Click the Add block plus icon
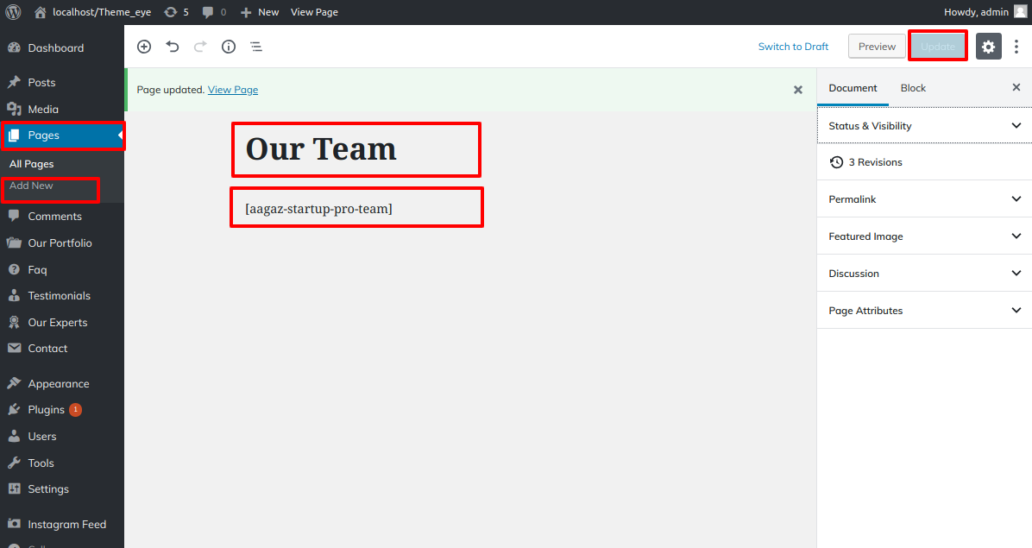 pyautogui.click(x=144, y=47)
